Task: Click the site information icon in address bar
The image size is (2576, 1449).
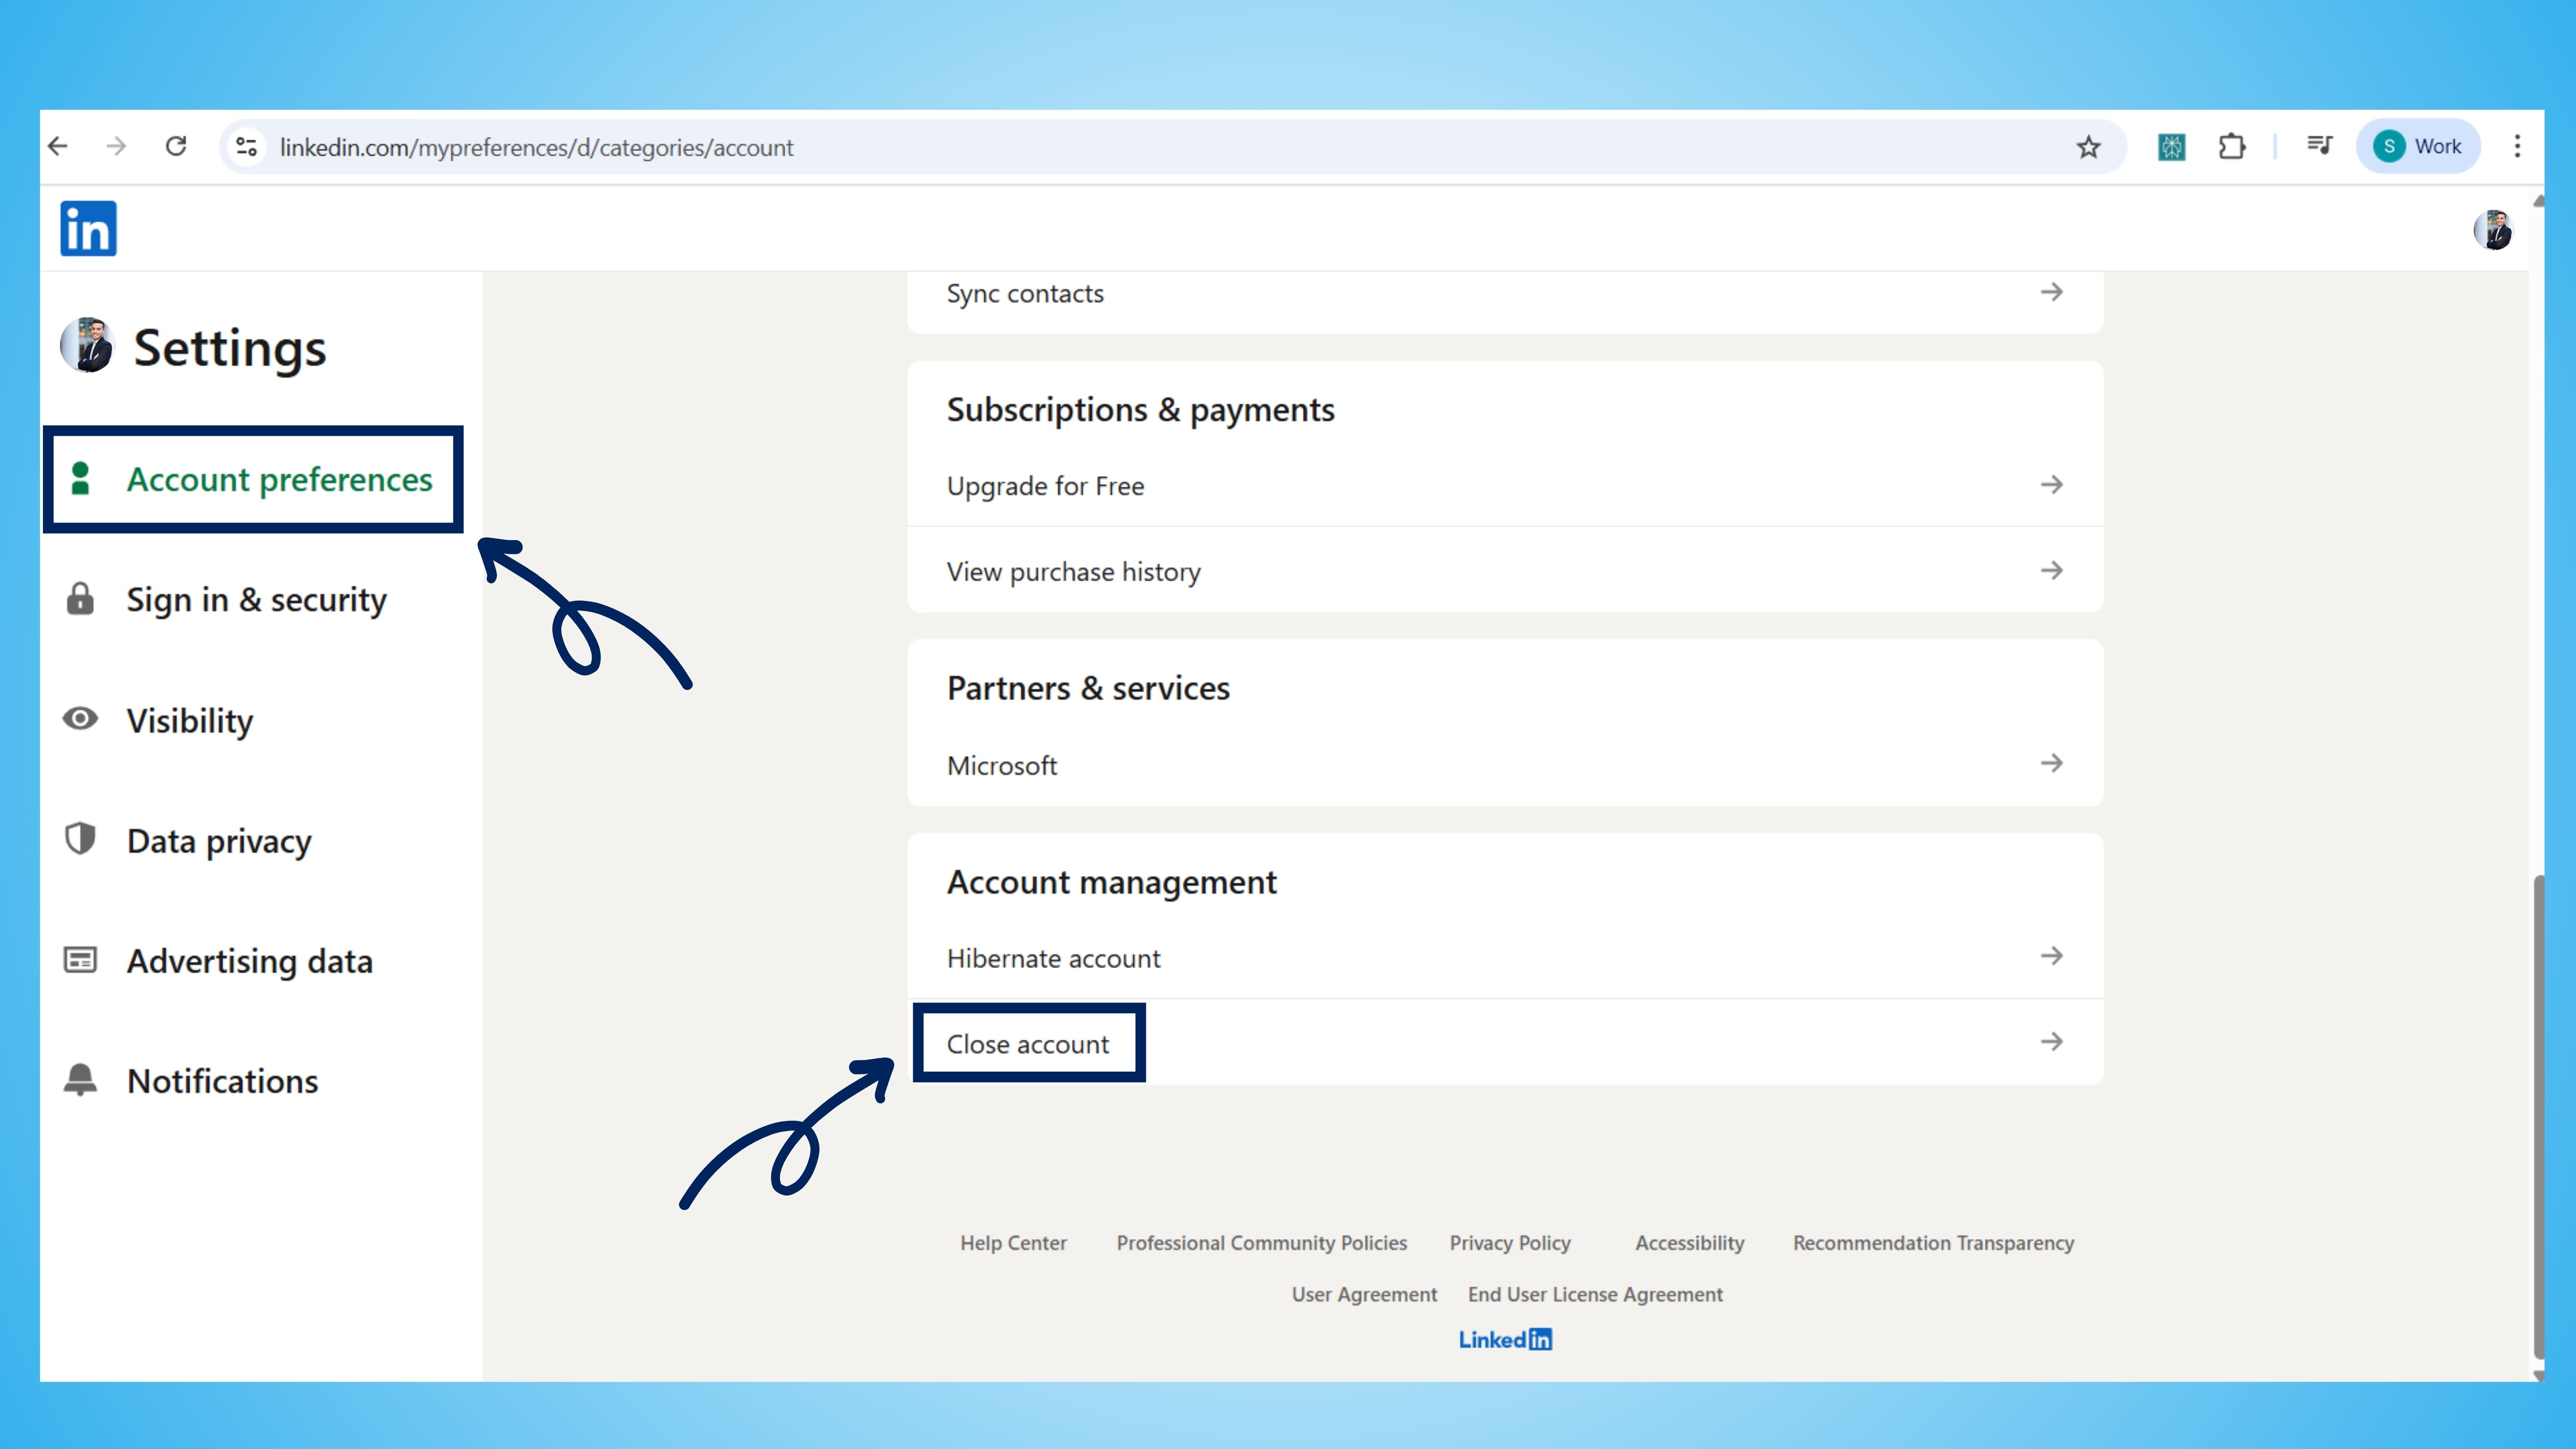Action: point(246,147)
